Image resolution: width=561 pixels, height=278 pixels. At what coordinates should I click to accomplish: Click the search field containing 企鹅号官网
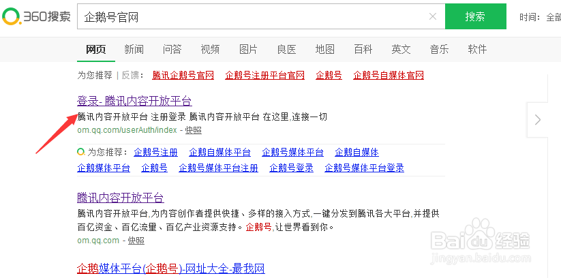(261, 16)
